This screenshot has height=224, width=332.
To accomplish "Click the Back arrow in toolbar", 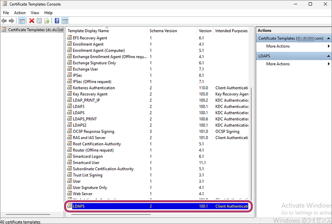I will click(x=4, y=21).
